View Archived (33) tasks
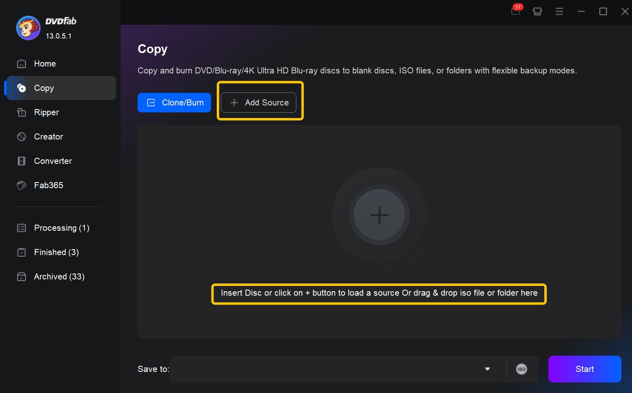The image size is (632, 393). [x=59, y=277]
